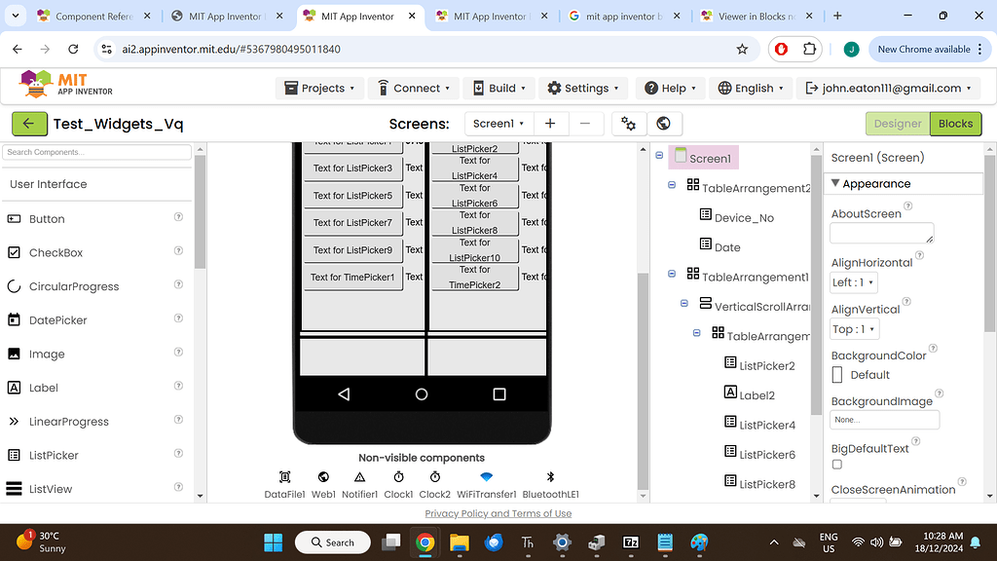Select the Web1 component icon
Image resolution: width=997 pixels, height=561 pixels.
(x=322, y=478)
